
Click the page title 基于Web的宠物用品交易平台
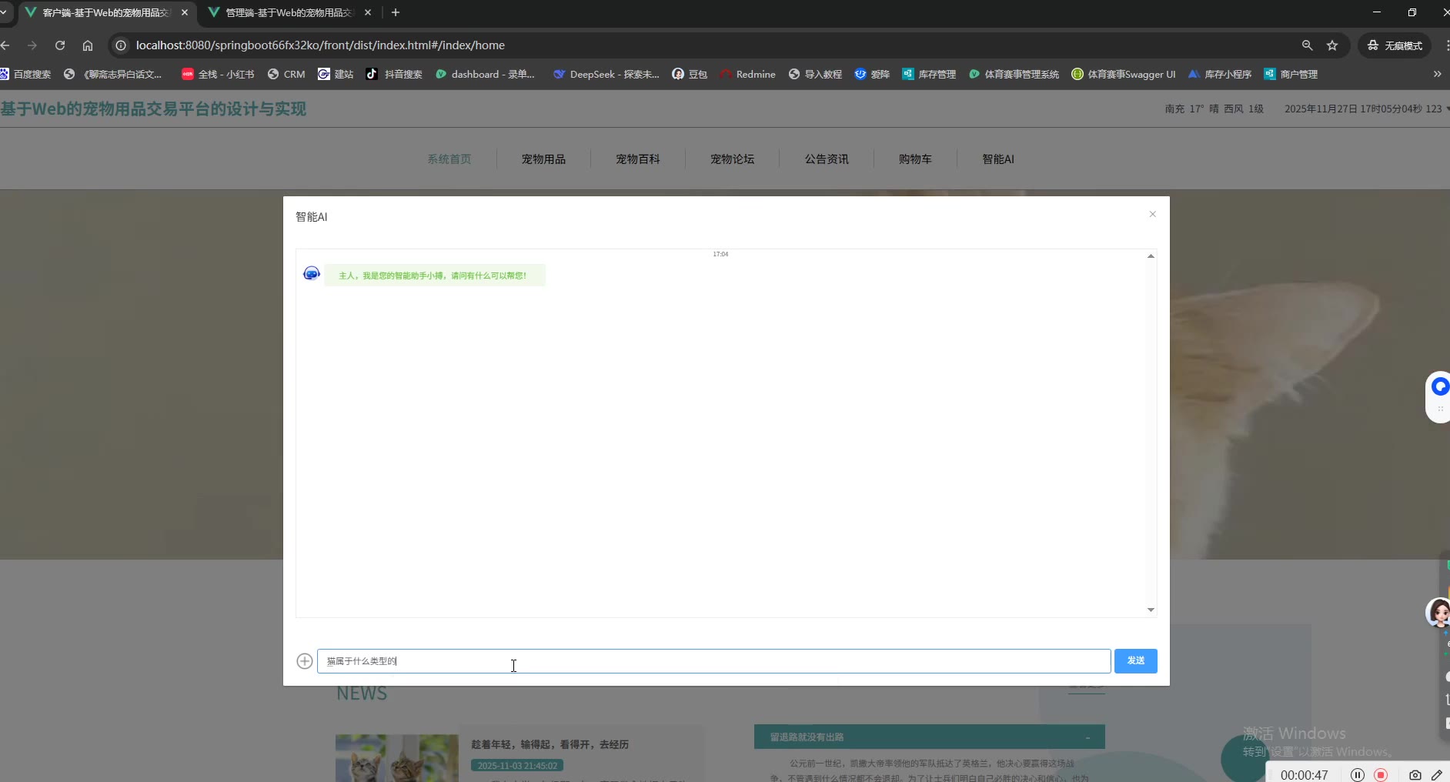153,109
